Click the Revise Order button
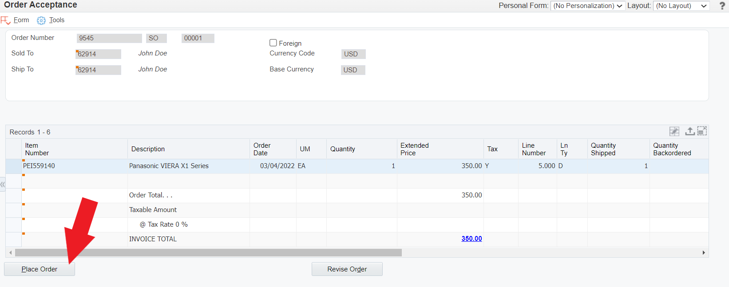 point(347,269)
